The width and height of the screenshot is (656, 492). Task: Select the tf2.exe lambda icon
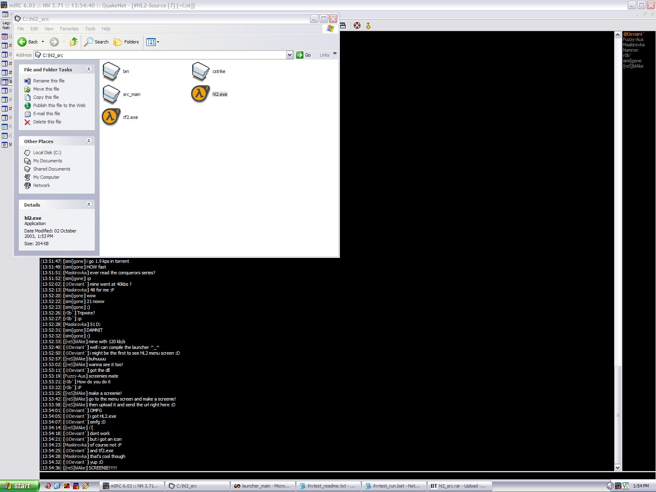pos(111,117)
